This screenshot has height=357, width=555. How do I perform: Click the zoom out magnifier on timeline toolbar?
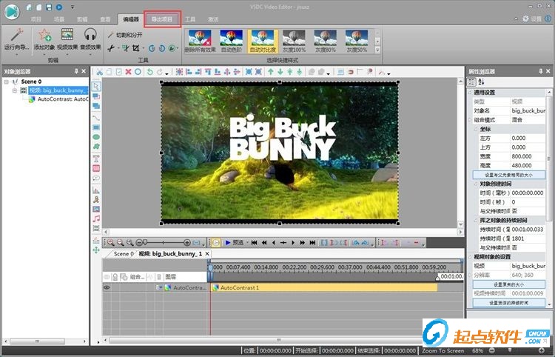pyautogui.click(x=121, y=243)
